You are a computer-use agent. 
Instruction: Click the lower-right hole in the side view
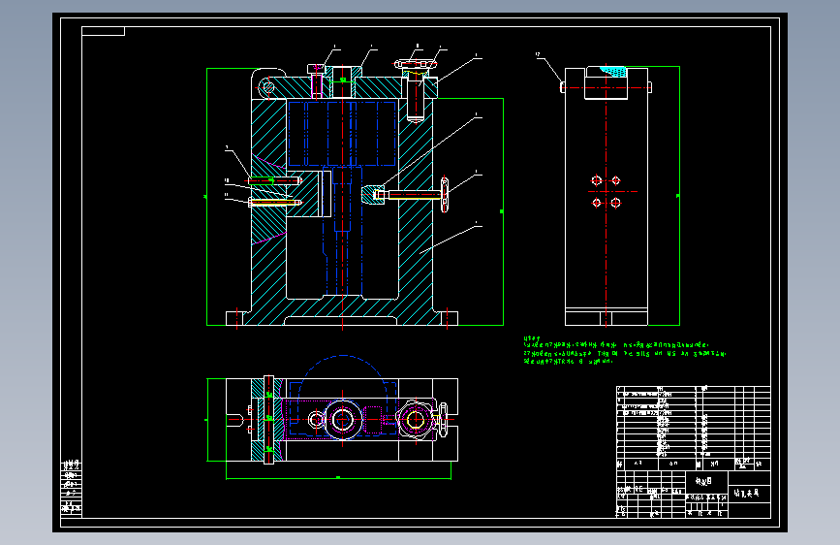pyautogui.click(x=615, y=203)
